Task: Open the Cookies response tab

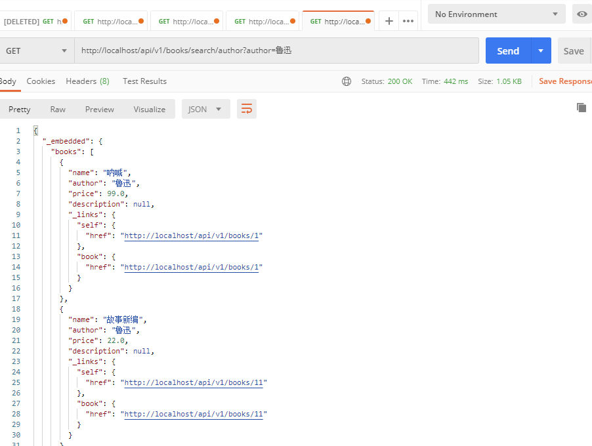Action: [41, 81]
